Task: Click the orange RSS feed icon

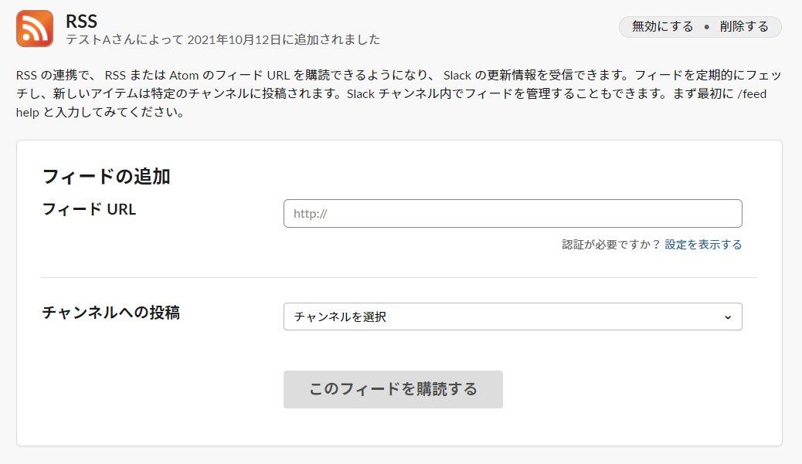Action: click(35, 29)
